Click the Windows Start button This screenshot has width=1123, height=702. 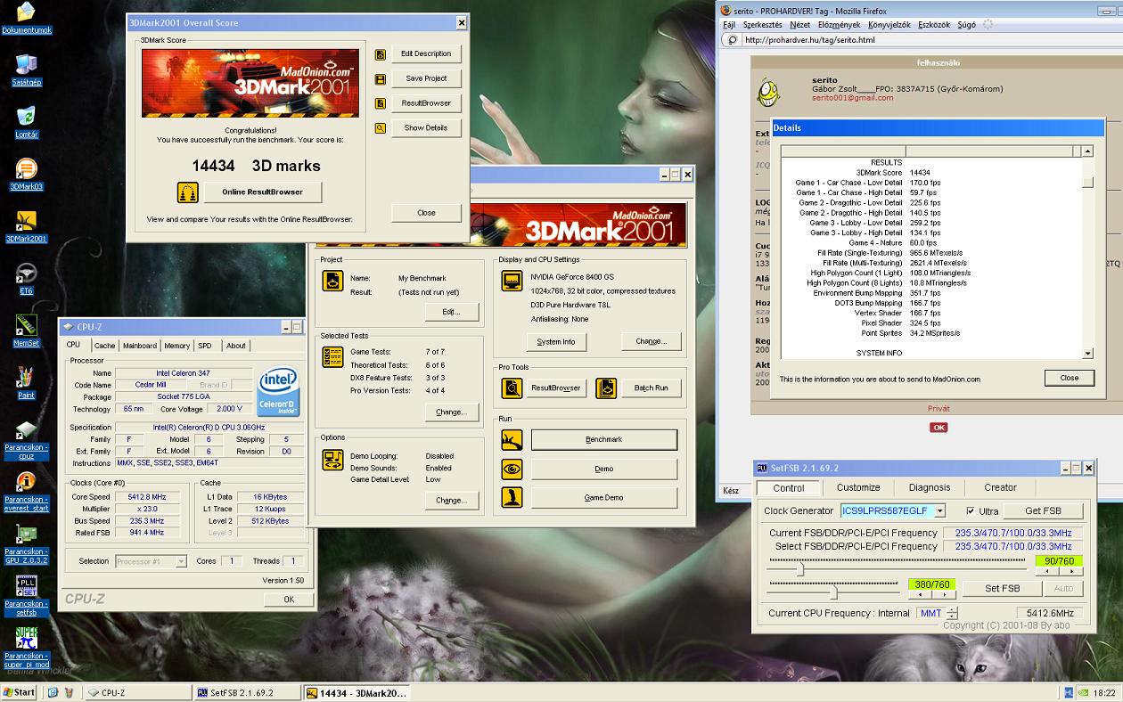point(20,692)
